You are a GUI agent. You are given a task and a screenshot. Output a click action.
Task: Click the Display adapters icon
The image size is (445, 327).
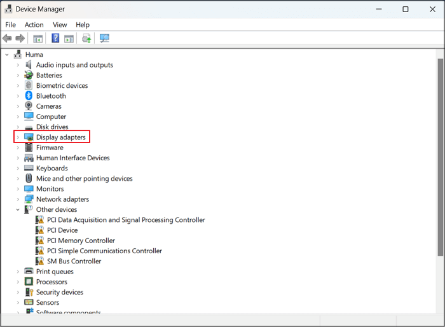pyautogui.click(x=29, y=137)
